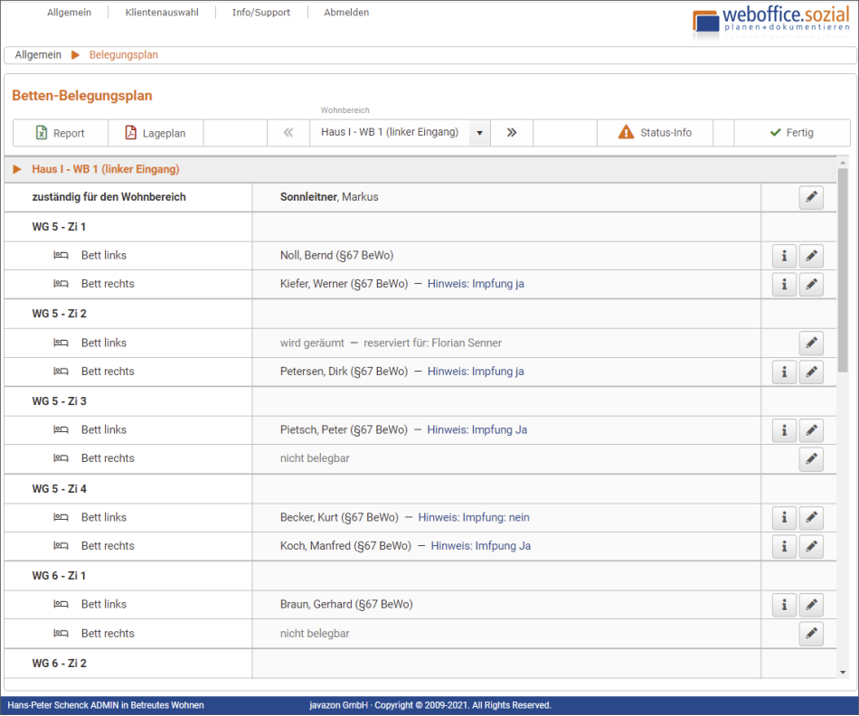Go to next Wohnbereich with double-right arrow
Image resolution: width=859 pixels, height=716 pixels.
pyautogui.click(x=512, y=133)
